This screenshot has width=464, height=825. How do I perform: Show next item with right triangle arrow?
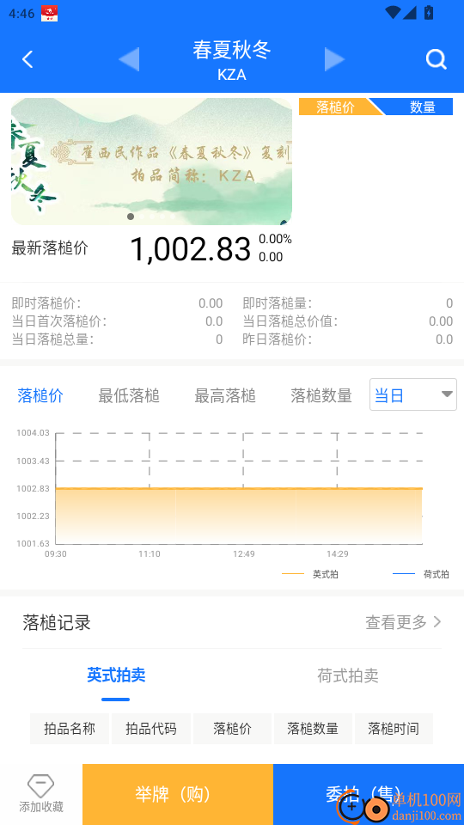coord(334,59)
